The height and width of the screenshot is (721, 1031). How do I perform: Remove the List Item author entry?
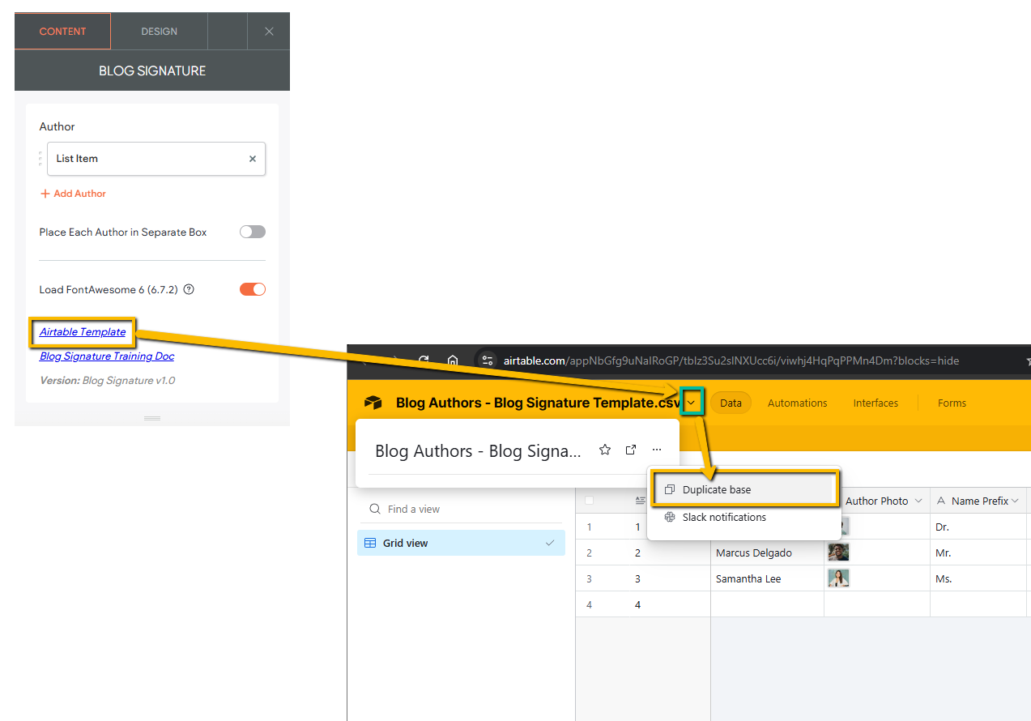click(253, 159)
